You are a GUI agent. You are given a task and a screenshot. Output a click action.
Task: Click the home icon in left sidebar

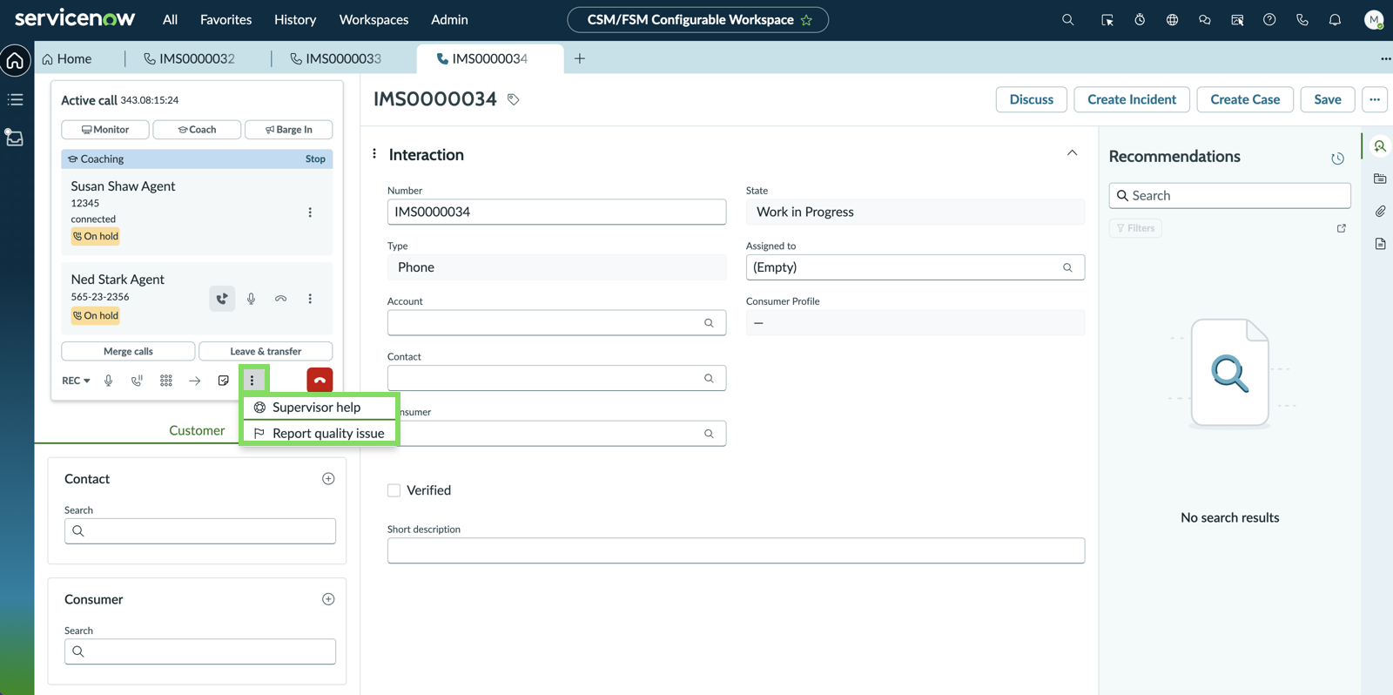pyautogui.click(x=15, y=60)
